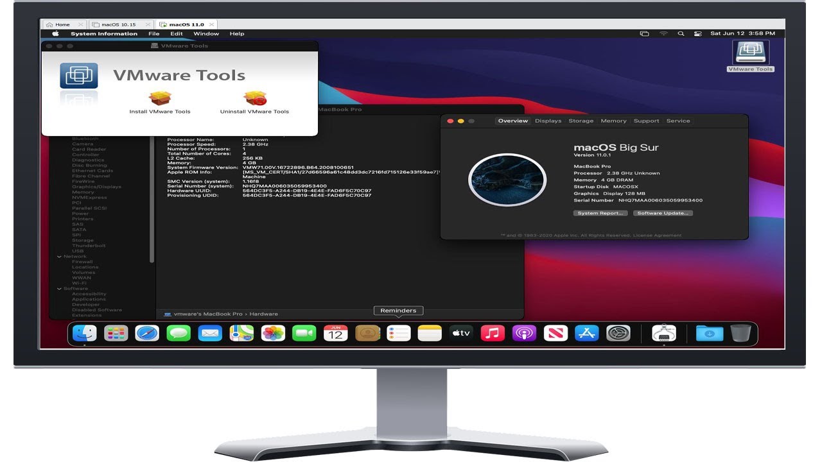Click the sidebar vertical scrollbar
The width and height of the screenshot is (822, 462).
[x=152, y=199]
